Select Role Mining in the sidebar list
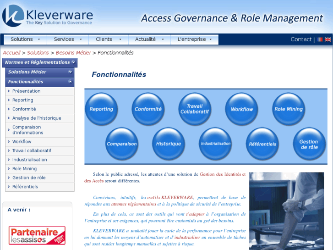 [40, 169]
